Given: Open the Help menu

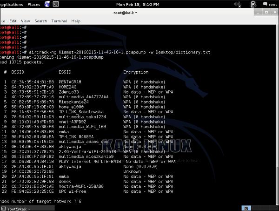Looking at the screenshot, I should (76, 21).
